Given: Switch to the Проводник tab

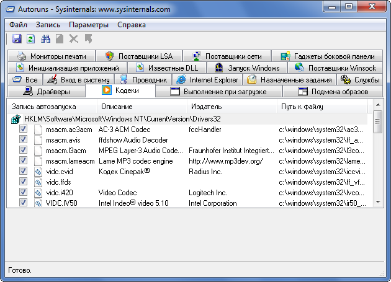Looking at the screenshot, I should tap(143, 80).
